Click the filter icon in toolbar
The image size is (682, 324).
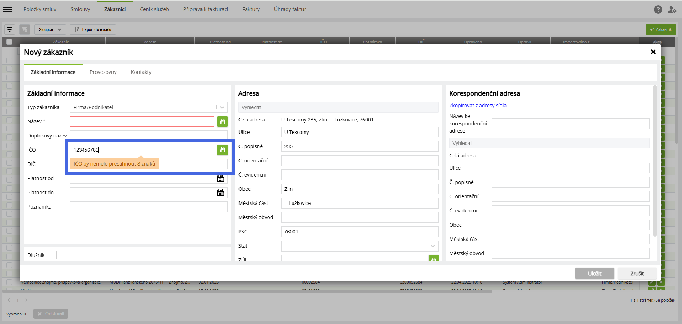pyautogui.click(x=10, y=29)
